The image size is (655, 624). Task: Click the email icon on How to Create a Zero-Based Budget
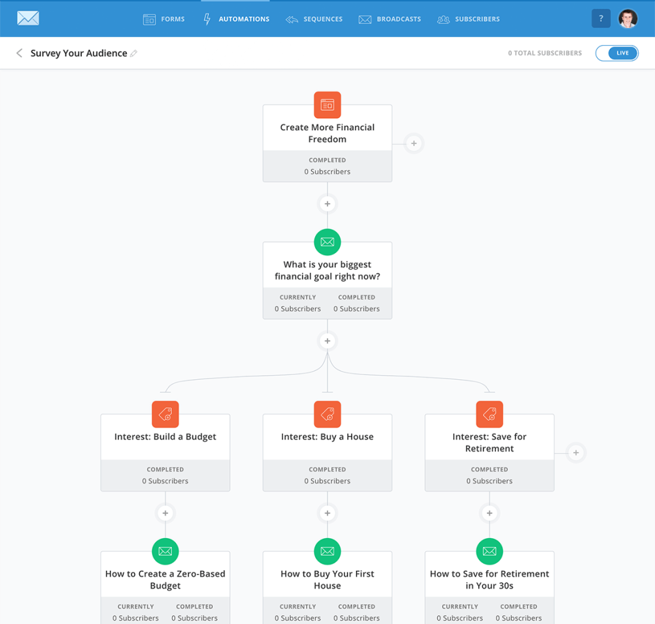(164, 551)
